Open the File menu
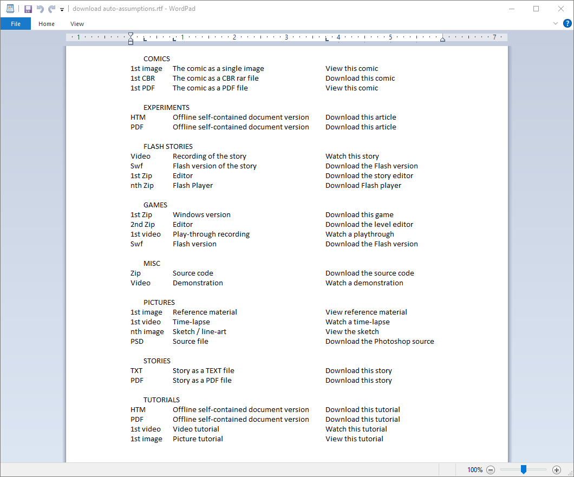Screen dimensions: 574x477 (x=16, y=24)
